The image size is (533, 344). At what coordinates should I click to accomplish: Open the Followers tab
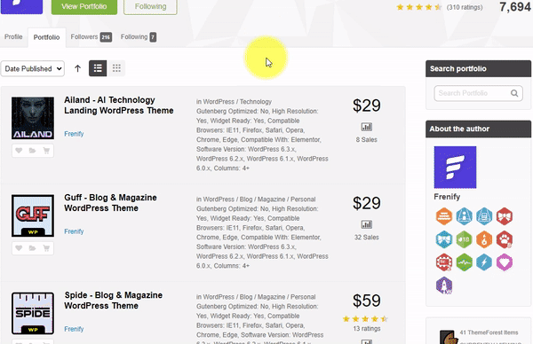[x=91, y=36]
